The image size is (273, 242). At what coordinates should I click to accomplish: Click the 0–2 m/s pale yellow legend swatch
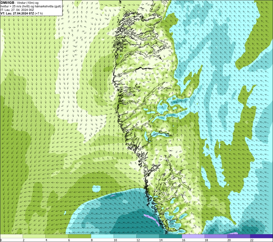coord(11,236)
